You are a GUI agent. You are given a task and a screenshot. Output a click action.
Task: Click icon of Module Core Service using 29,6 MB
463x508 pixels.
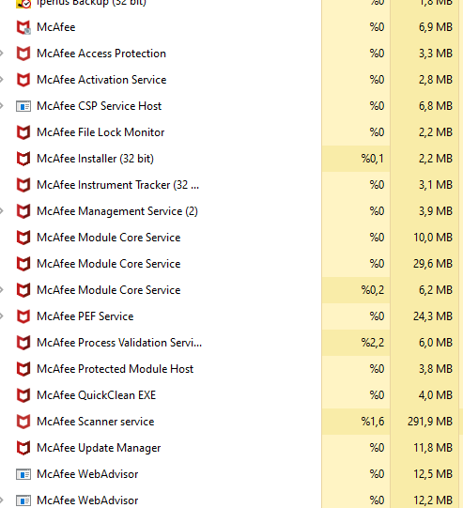tap(23, 264)
